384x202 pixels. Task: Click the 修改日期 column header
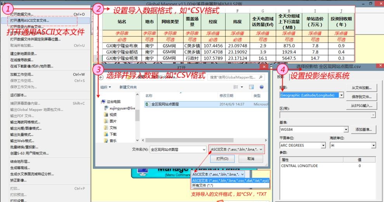click(226, 96)
